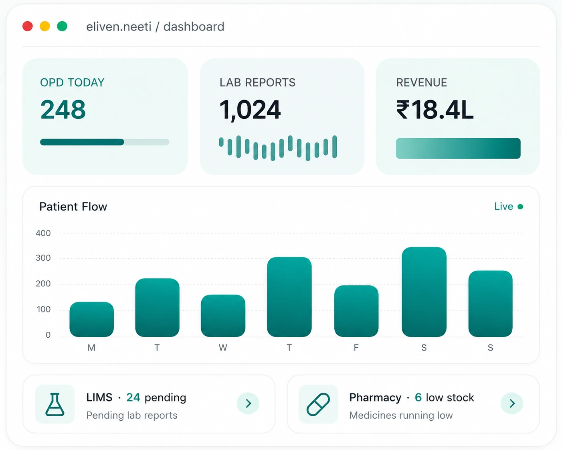Select the Wednesday bar in Patient Flow
The height and width of the screenshot is (450, 562).
coord(223,316)
